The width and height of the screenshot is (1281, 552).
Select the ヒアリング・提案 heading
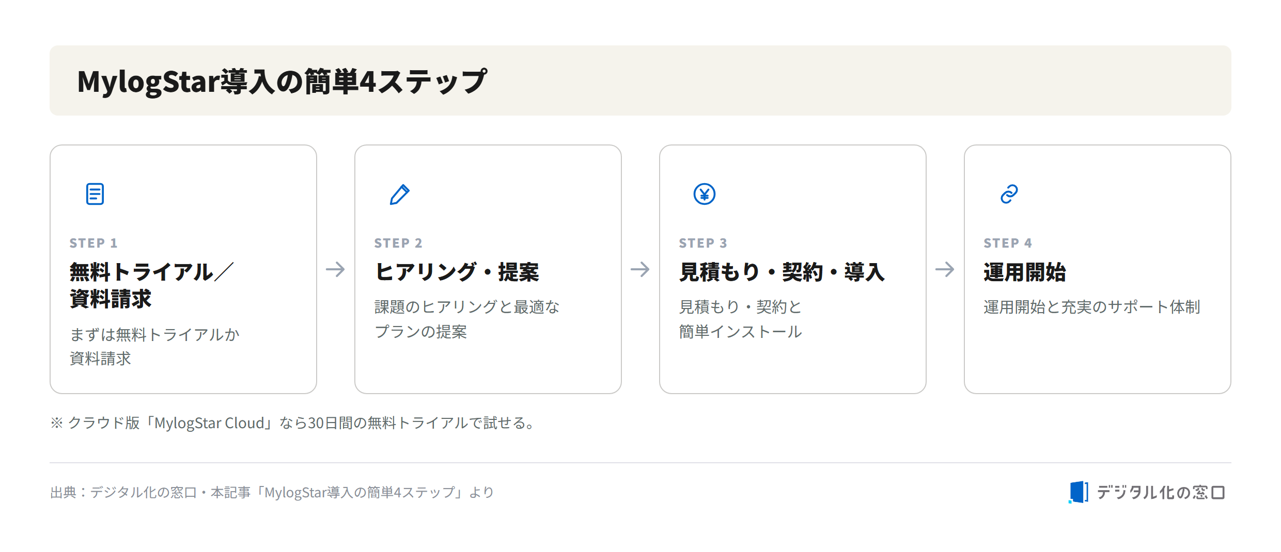457,272
